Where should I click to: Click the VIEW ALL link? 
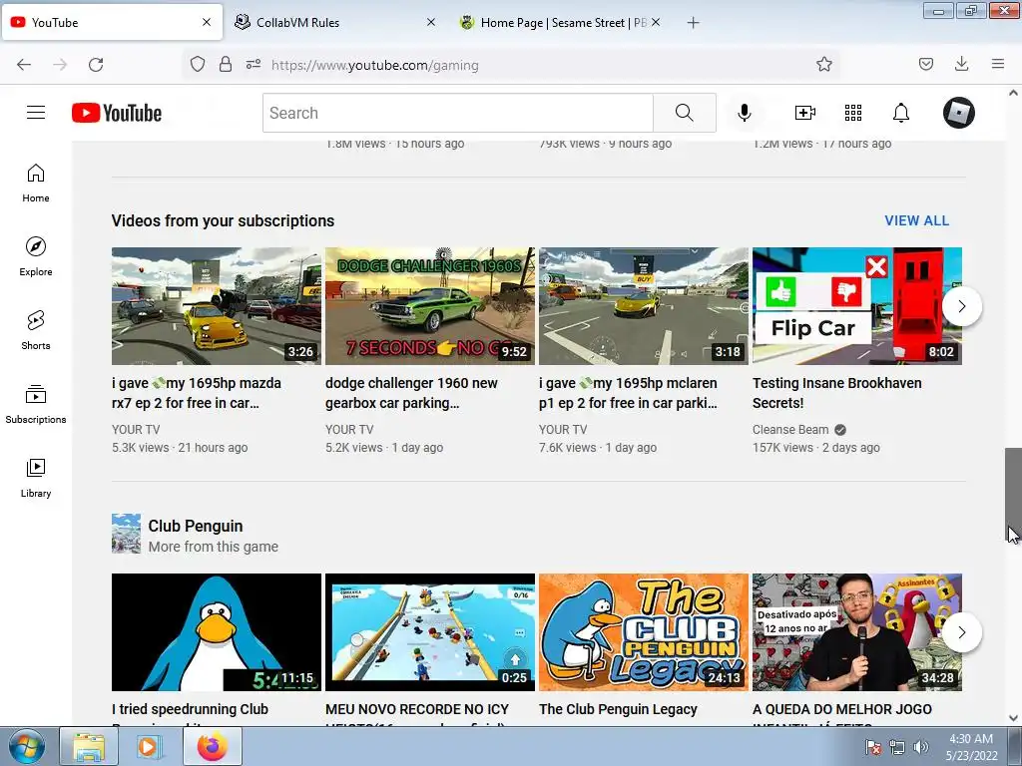(916, 220)
